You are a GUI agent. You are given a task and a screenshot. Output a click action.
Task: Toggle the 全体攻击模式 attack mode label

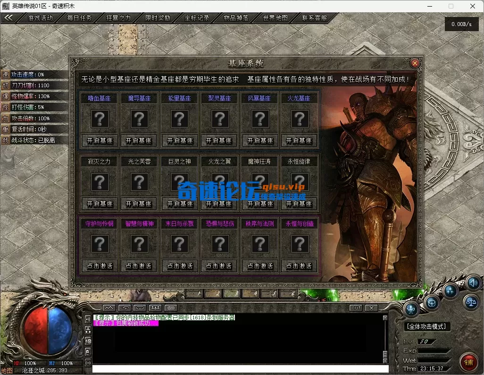(x=427, y=326)
